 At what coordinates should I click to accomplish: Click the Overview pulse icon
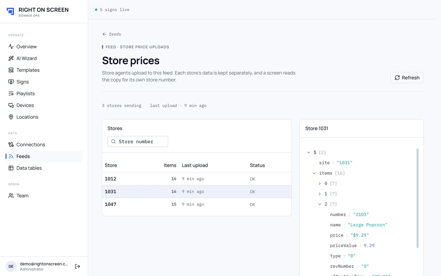[x=11, y=47]
